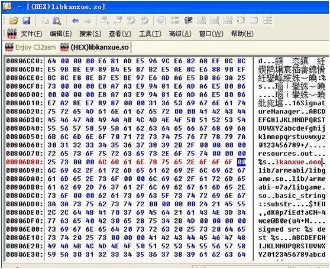Click ASCII text 'UVWXYZabcdefghij'
This screenshot has height=269, width=330.
[292, 128]
